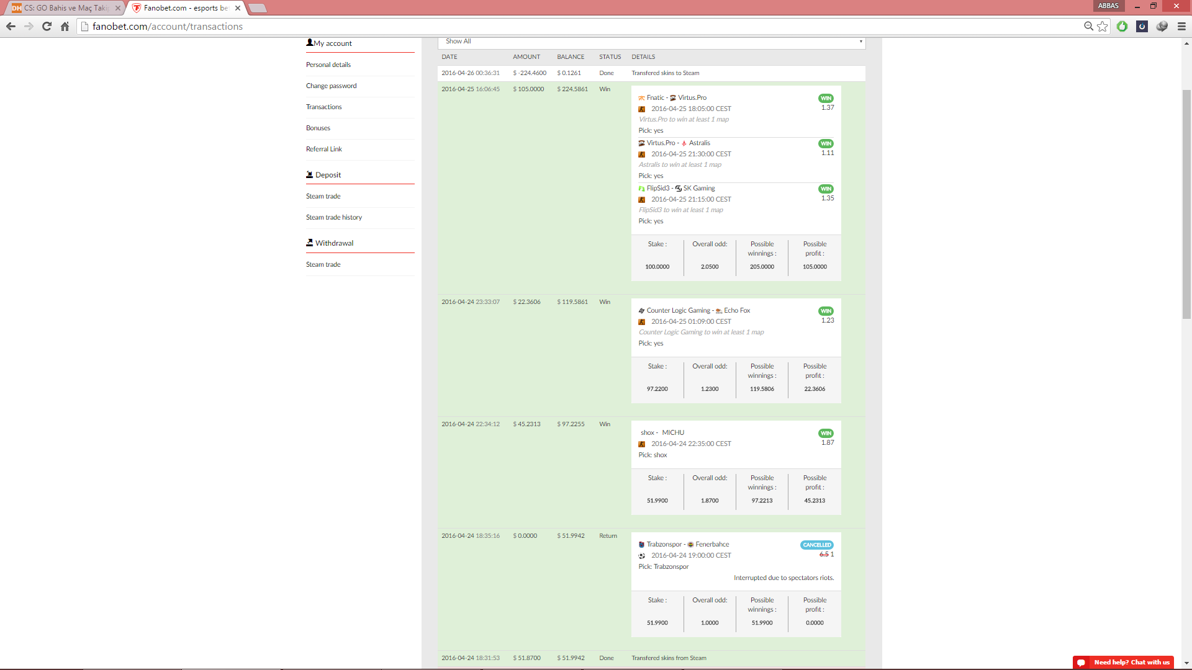
Task: Click Steam trade under Withdrawal
Action: (323, 264)
